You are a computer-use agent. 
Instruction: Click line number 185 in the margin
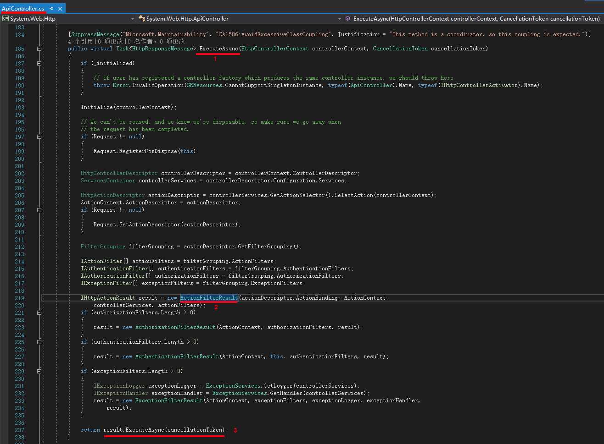[19, 49]
